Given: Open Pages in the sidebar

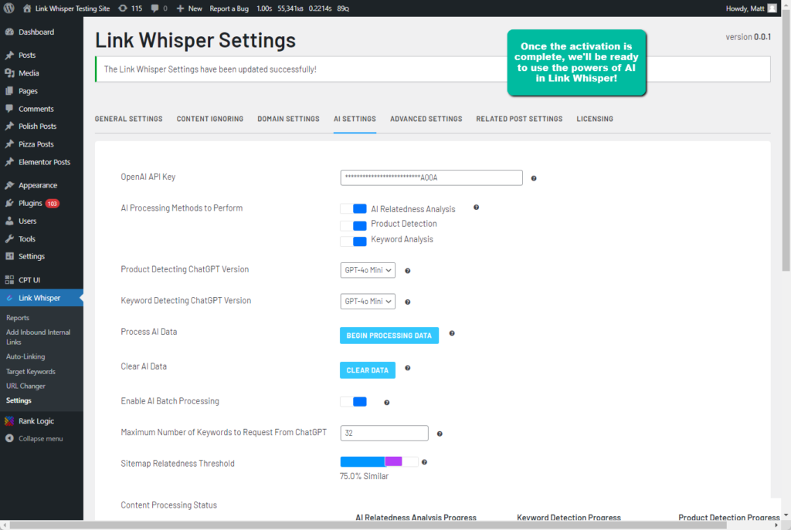Looking at the screenshot, I should (42, 91).
